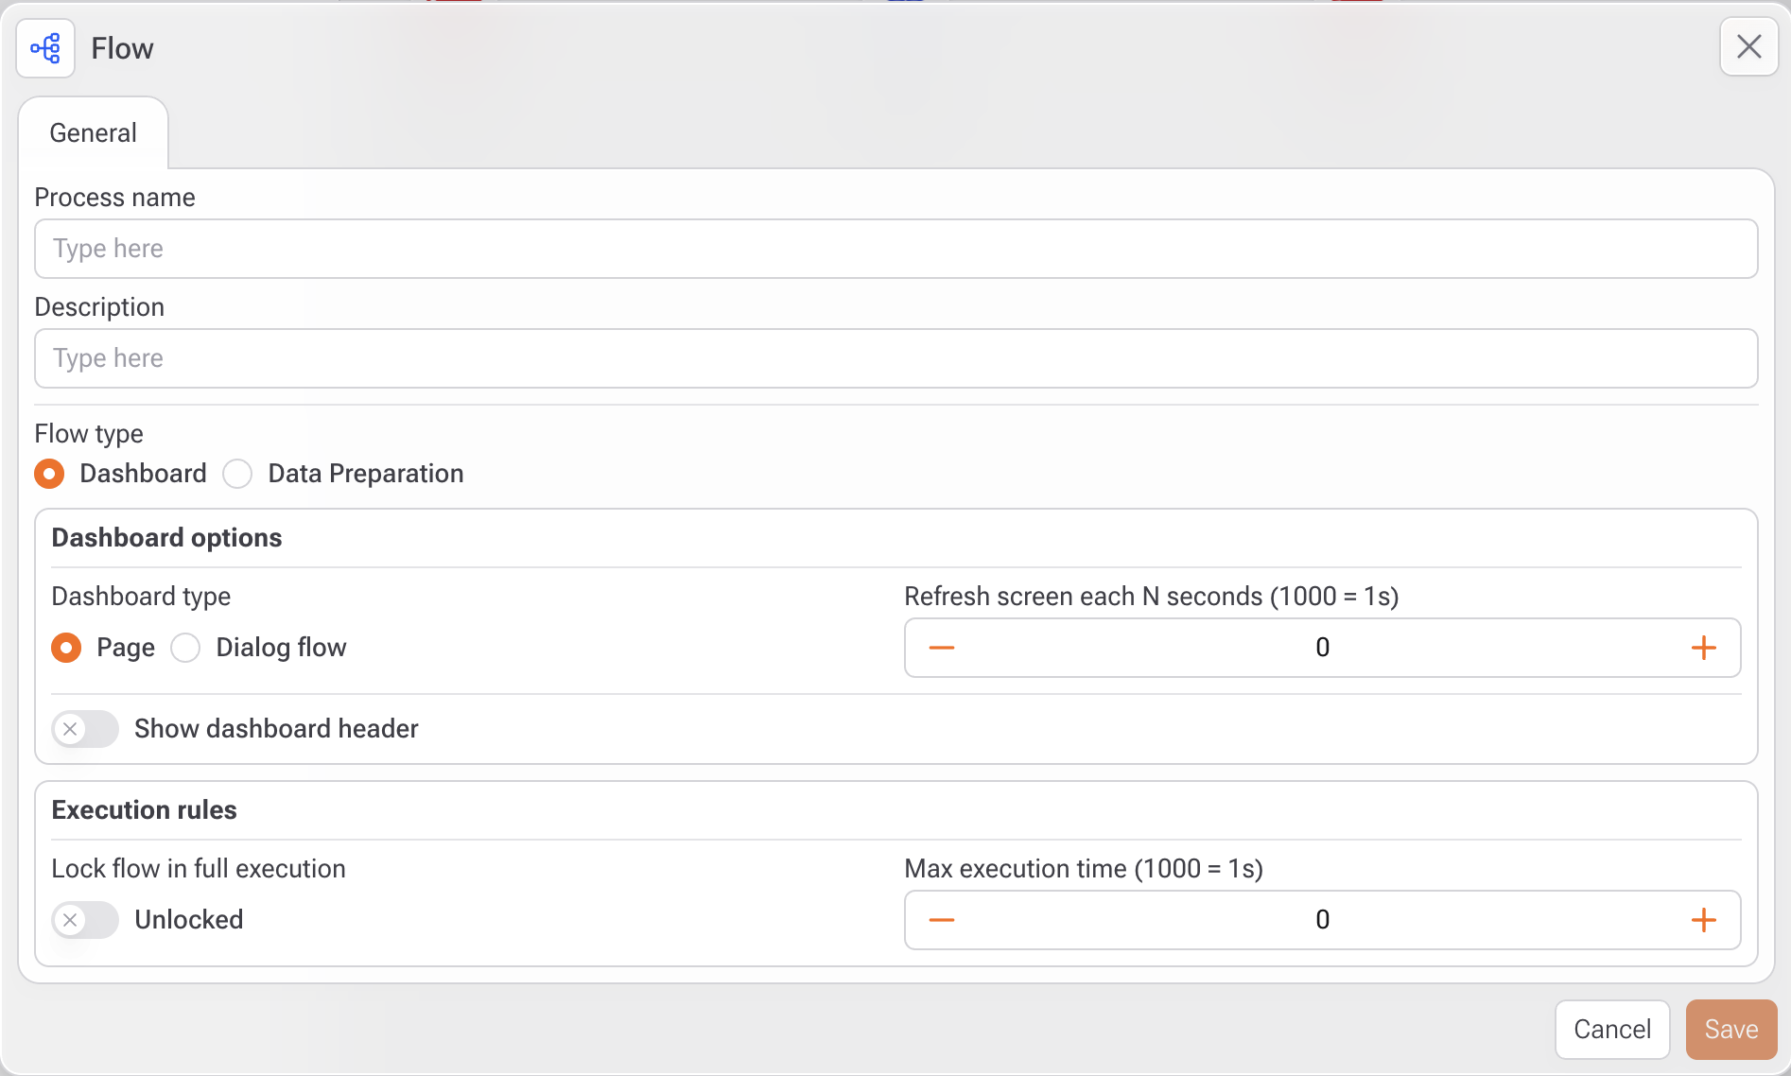
Task: Click the Cancel button
Action: click(1611, 1030)
